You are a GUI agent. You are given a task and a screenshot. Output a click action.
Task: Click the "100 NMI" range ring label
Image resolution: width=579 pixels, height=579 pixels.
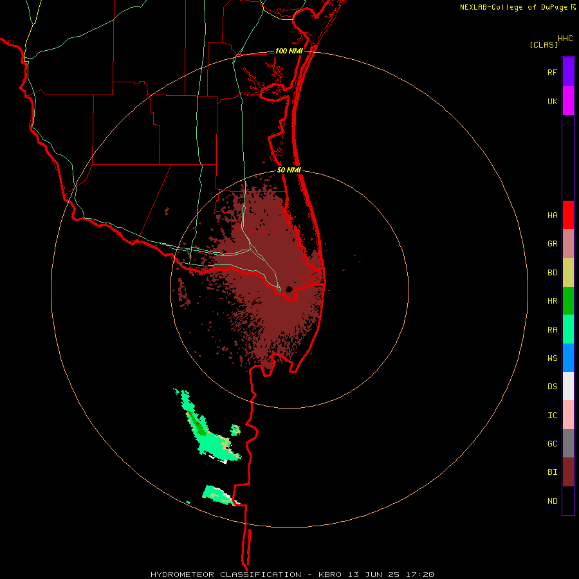[289, 51]
